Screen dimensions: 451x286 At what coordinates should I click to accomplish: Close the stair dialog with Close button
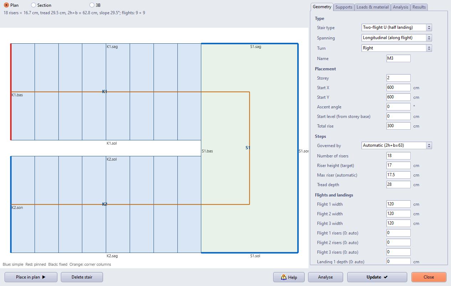(x=429, y=277)
